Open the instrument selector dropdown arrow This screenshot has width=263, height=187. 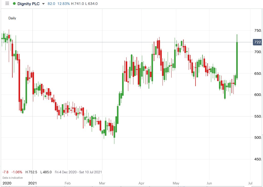43,4
